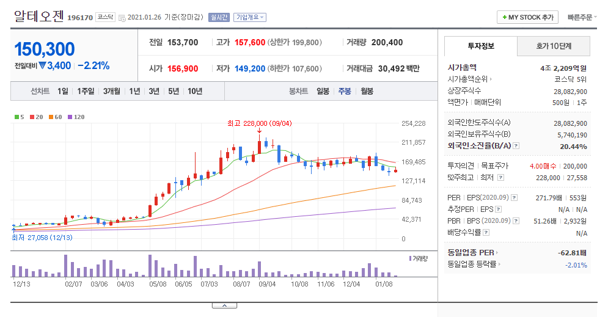Click the 외국인소진율 value 20.44%
The height and width of the screenshot is (317, 608).
tap(573, 147)
